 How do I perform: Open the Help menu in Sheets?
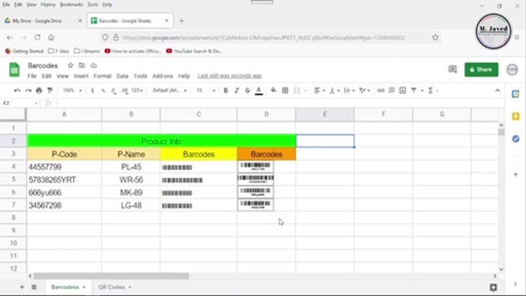[184, 76]
